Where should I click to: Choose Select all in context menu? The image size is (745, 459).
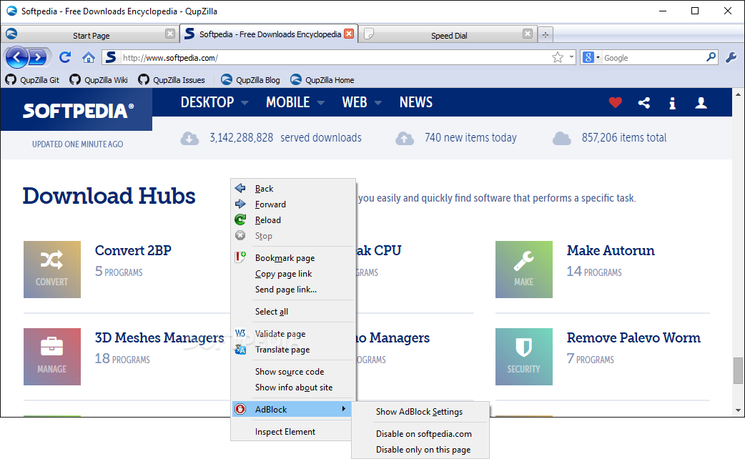tap(293, 312)
